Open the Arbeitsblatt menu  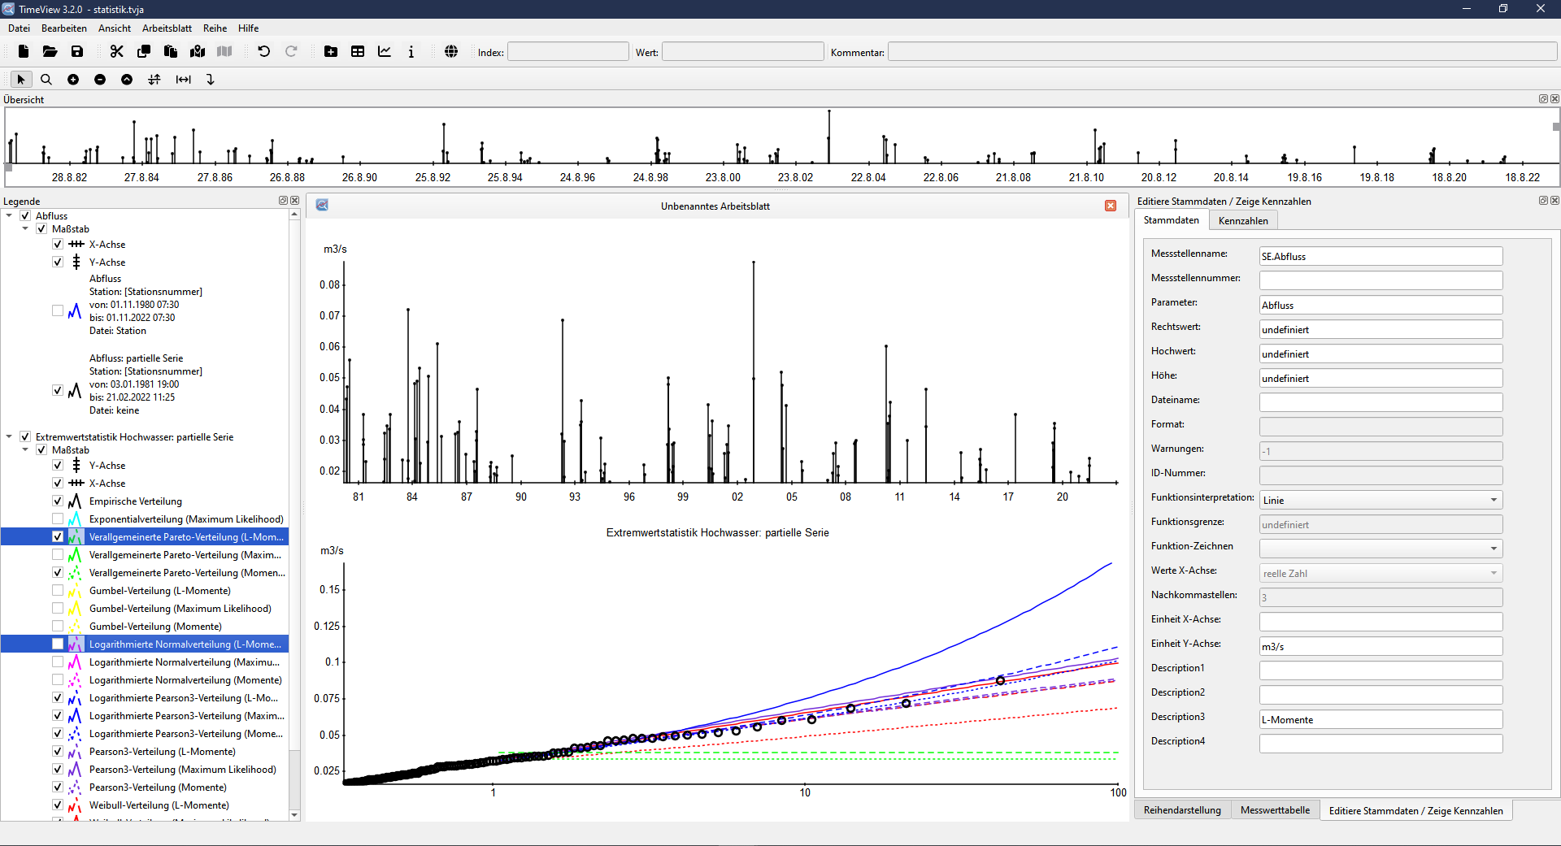pos(167,28)
